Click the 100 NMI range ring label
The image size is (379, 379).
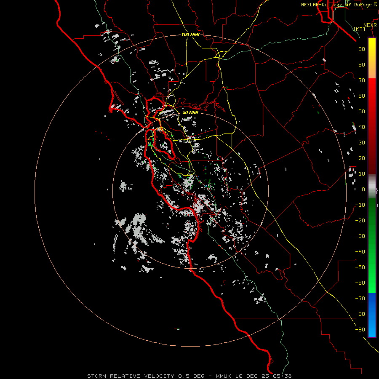click(190, 35)
